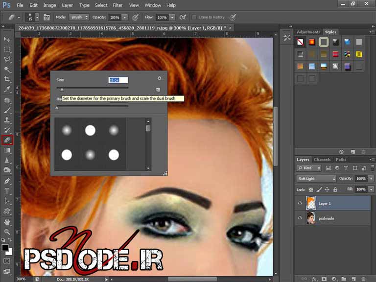The image size is (376, 282).
Task: Toggle pressure for opacity button
Action: [x=135, y=17]
